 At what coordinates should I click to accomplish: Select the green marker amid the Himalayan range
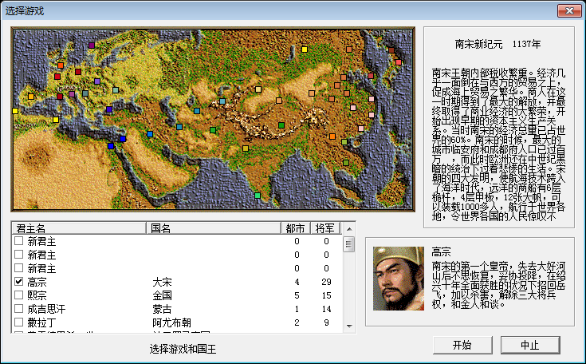coord(281,125)
